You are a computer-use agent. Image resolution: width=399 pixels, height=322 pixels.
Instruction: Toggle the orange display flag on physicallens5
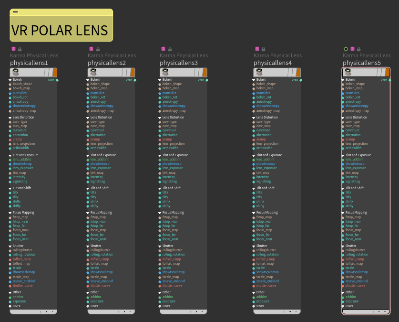pyautogui.click(x=388, y=72)
